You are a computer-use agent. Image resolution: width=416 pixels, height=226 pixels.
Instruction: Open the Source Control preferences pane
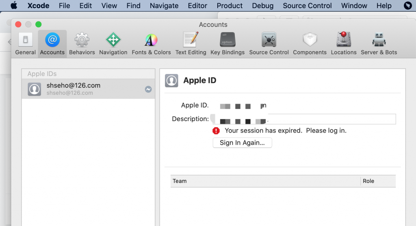(x=269, y=43)
